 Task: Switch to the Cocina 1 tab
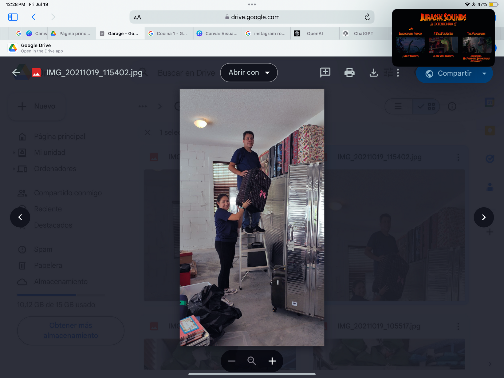click(x=169, y=34)
